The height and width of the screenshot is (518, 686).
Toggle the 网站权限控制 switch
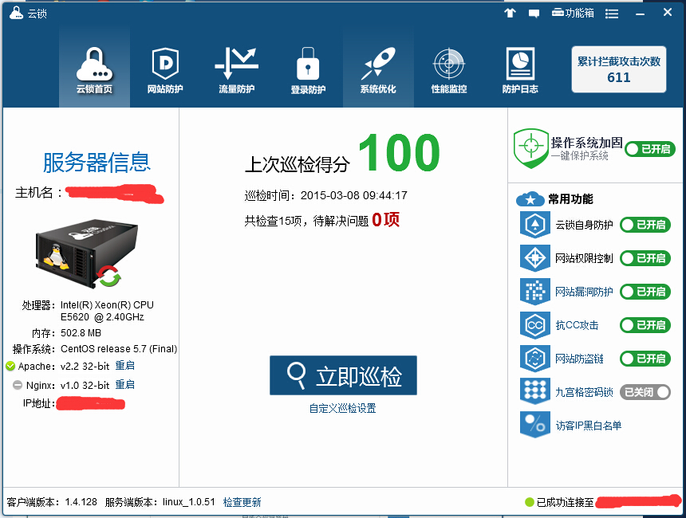[645, 258]
